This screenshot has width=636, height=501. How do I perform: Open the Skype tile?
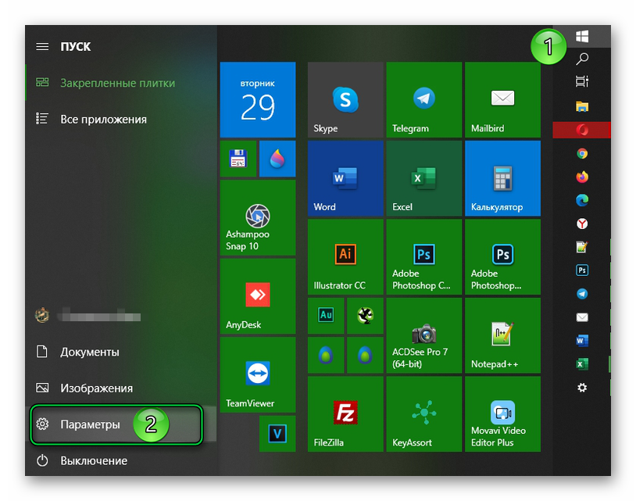coord(345,100)
